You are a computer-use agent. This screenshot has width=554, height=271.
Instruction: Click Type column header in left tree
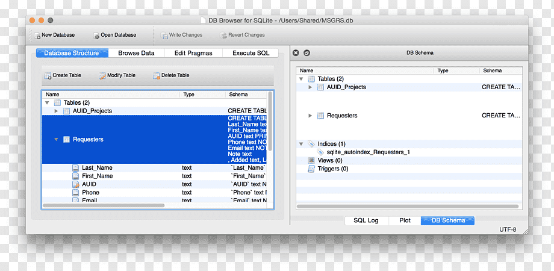point(202,95)
